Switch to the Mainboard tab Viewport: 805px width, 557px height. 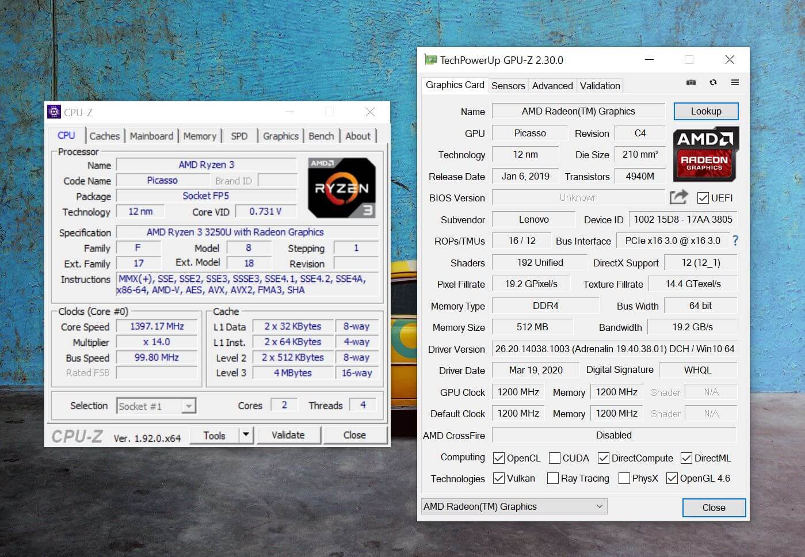coord(151,136)
